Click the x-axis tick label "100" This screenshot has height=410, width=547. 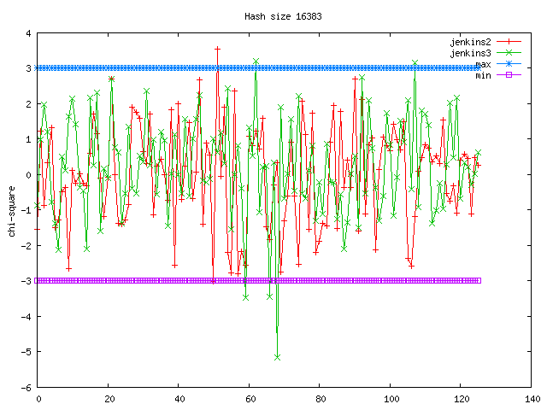pos(391,399)
